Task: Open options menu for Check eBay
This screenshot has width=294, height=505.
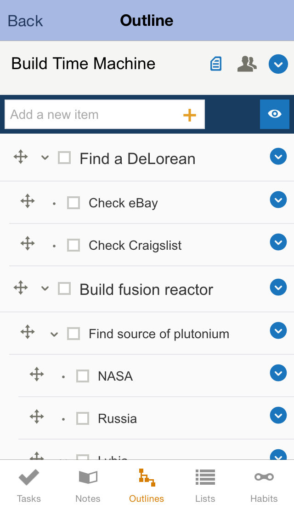Action: [x=278, y=200]
